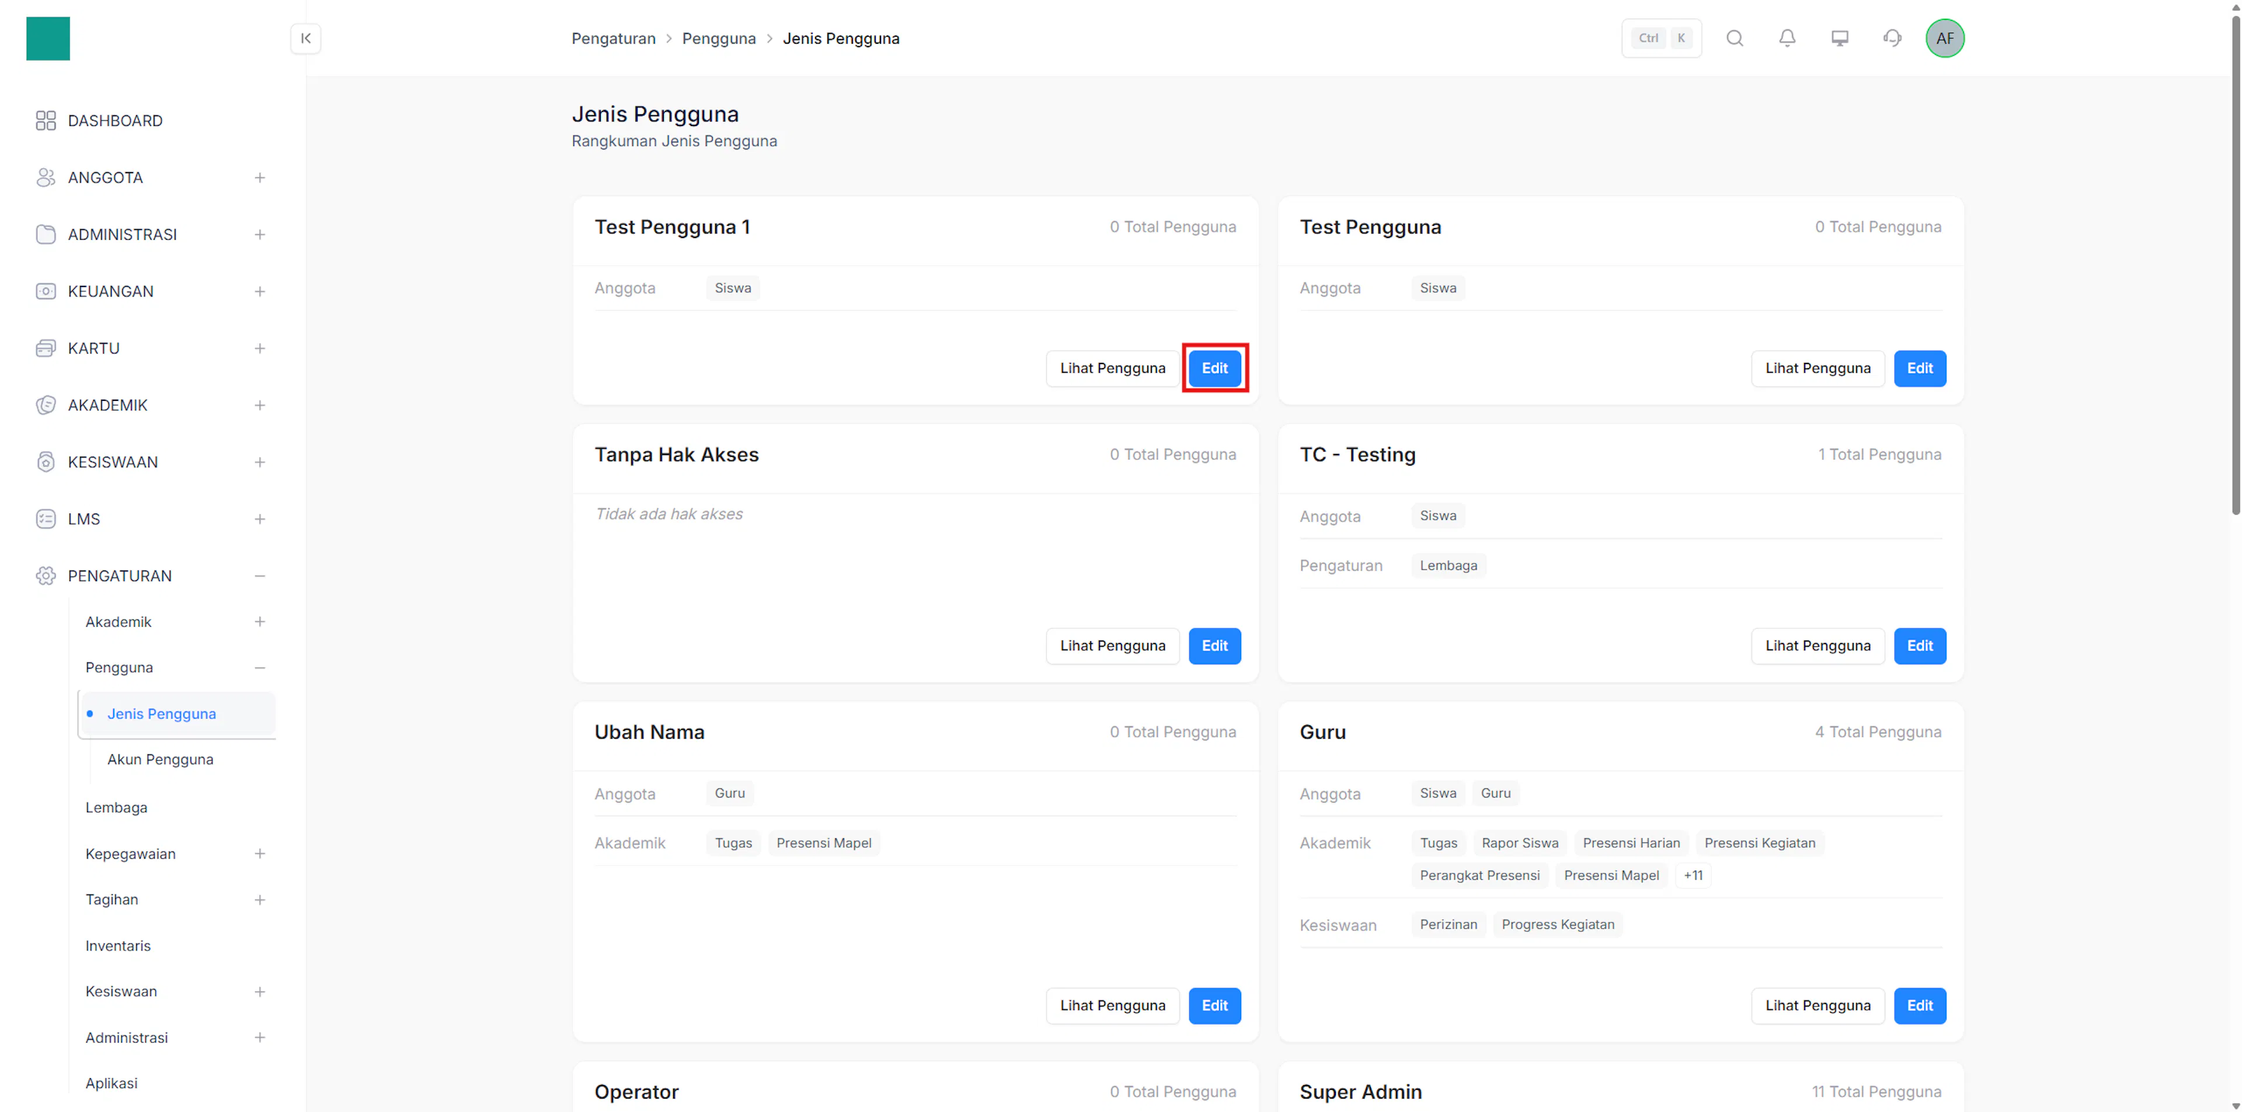Screen dimensions: 2242x1112
Task: Expand the Pengaturan Administrasi submenu plus
Action: point(259,1037)
